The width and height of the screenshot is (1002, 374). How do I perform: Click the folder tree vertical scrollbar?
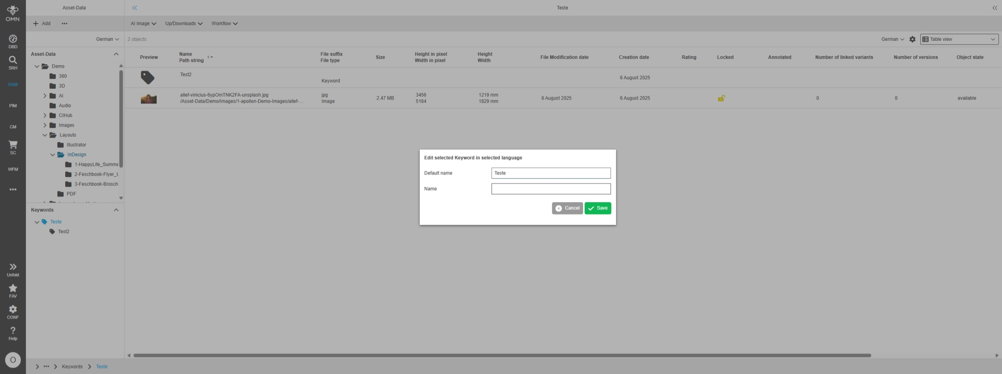(121, 118)
